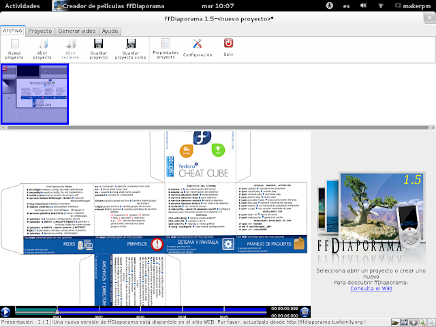The width and height of the screenshot is (436, 327).
Task: Open the Wi-Fi network indicator
Action: click(381, 6)
